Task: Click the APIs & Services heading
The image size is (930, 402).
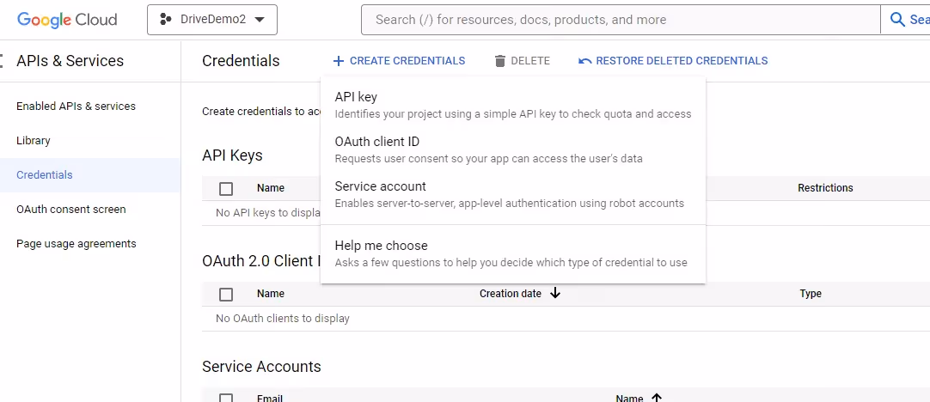Action: (x=70, y=61)
